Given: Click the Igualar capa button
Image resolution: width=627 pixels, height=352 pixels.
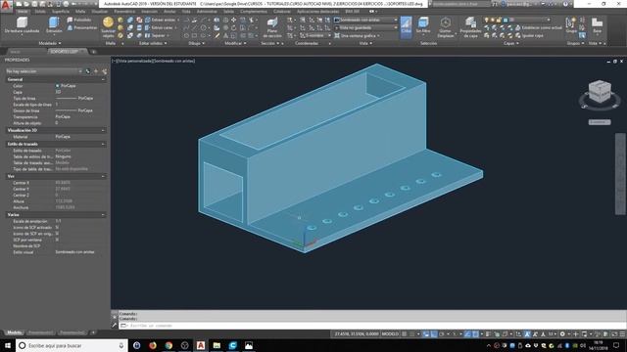Looking at the screenshot, I should (529, 35).
